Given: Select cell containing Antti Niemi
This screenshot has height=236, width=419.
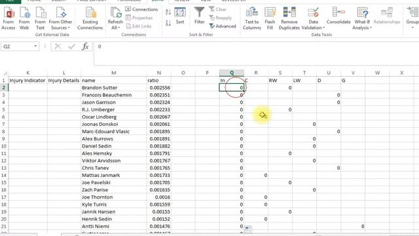Looking at the screenshot, I should (113, 226).
